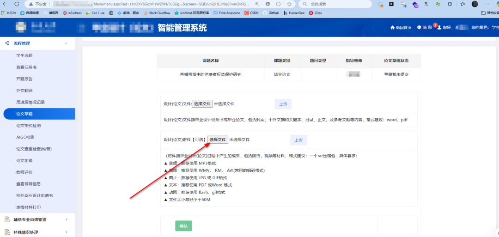The width and height of the screenshot is (499, 237).
Task: Choose file for 设计(论文)文件
Action: click(x=202, y=103)
